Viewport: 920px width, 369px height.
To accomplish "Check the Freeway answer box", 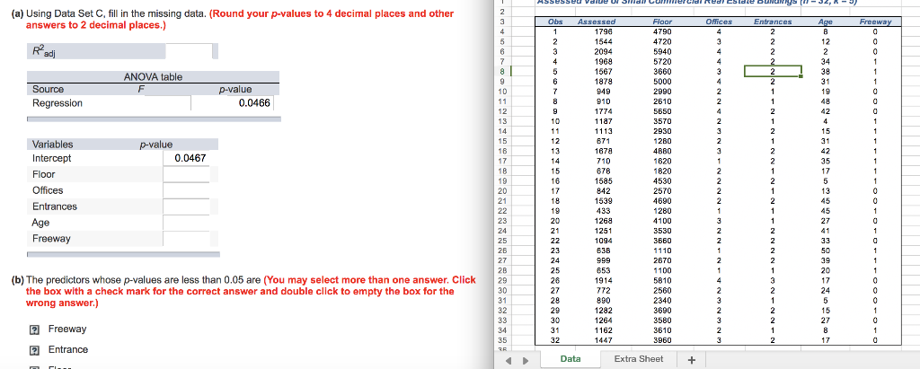I will click(x=35, y=329).
